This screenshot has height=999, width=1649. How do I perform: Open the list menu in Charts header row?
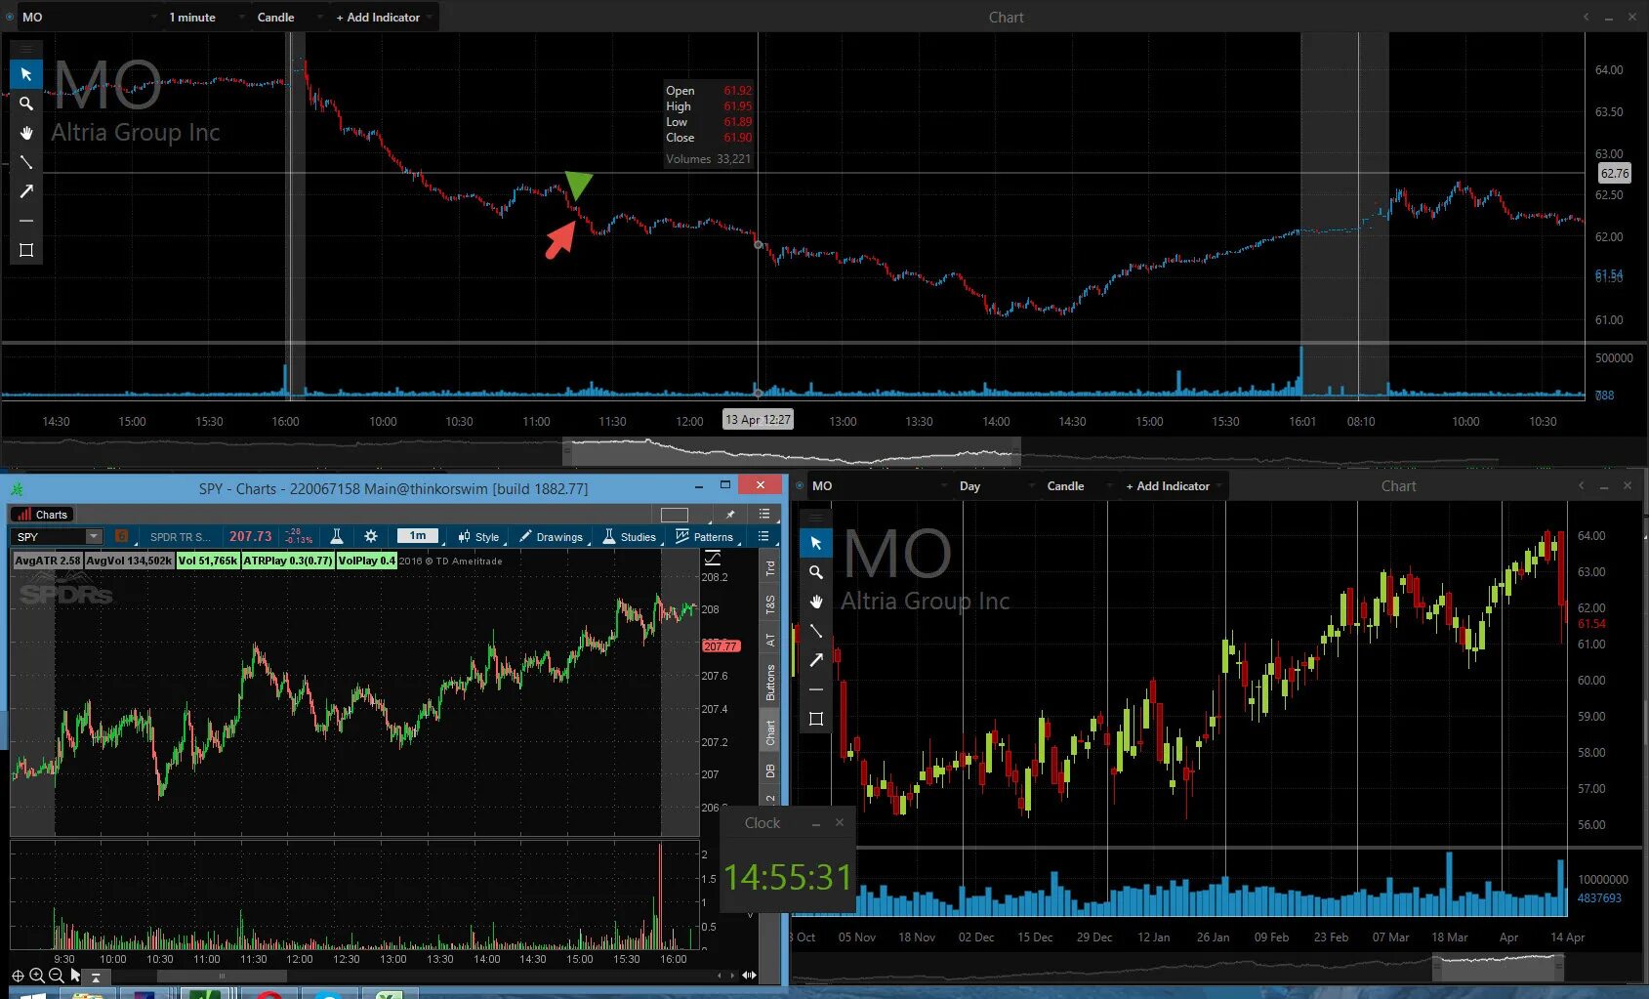(x=764, y=514)
